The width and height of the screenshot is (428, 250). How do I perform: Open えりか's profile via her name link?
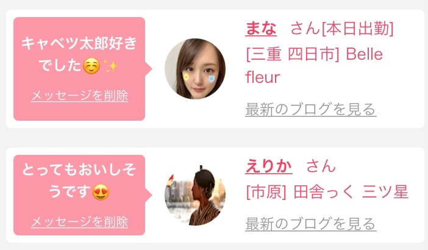click(269, 166)
